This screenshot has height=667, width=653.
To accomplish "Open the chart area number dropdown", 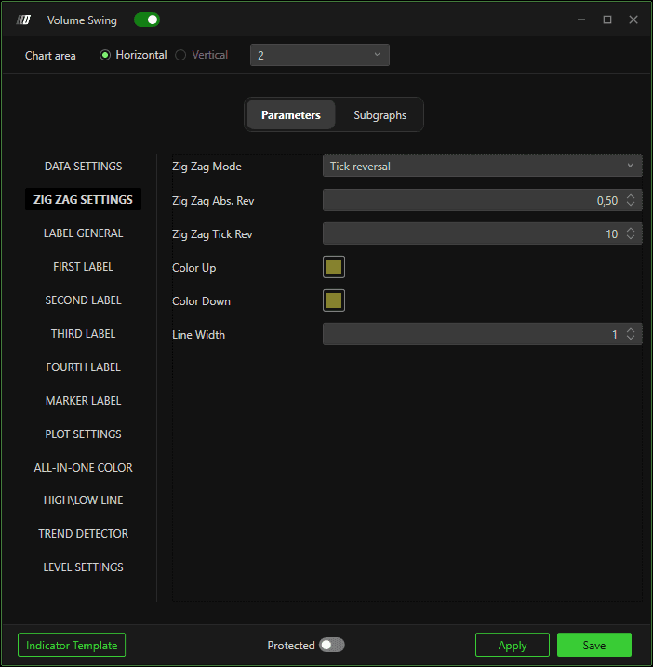I will pyautogui.click(x=320, y=55).
